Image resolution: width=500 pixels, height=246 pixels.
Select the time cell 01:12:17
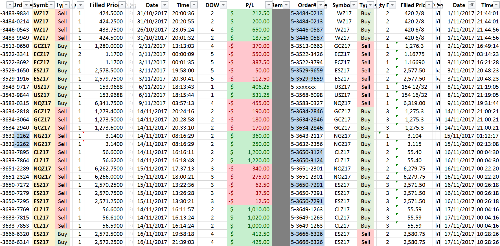tap(488, 136)
